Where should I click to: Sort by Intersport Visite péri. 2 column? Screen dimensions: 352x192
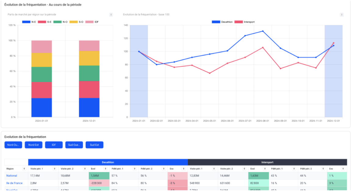tap(244, 169)
